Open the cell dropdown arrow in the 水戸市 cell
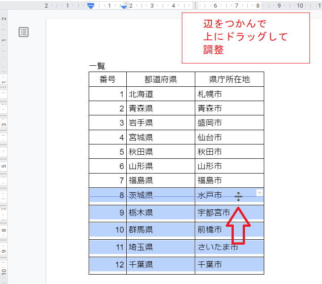Screen dimensions: 322x284 (260, 193)
